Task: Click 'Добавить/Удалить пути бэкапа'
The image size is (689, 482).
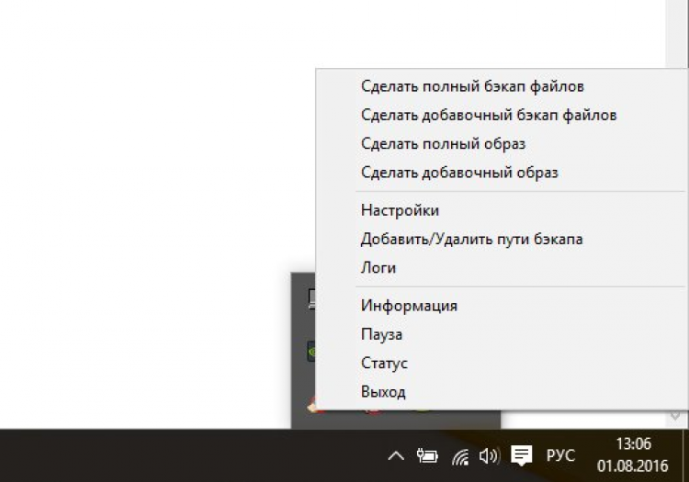Action: [x=471, y=239]
